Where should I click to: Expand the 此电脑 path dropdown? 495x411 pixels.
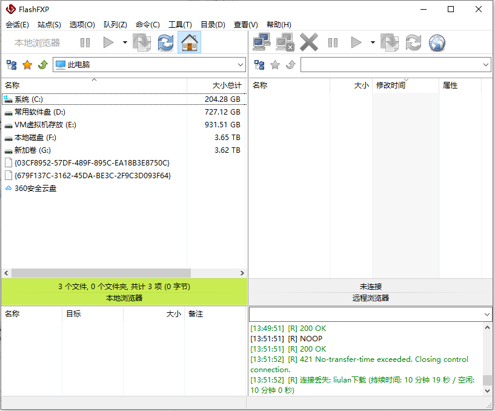pyautogui.click(x=241, y=65)
